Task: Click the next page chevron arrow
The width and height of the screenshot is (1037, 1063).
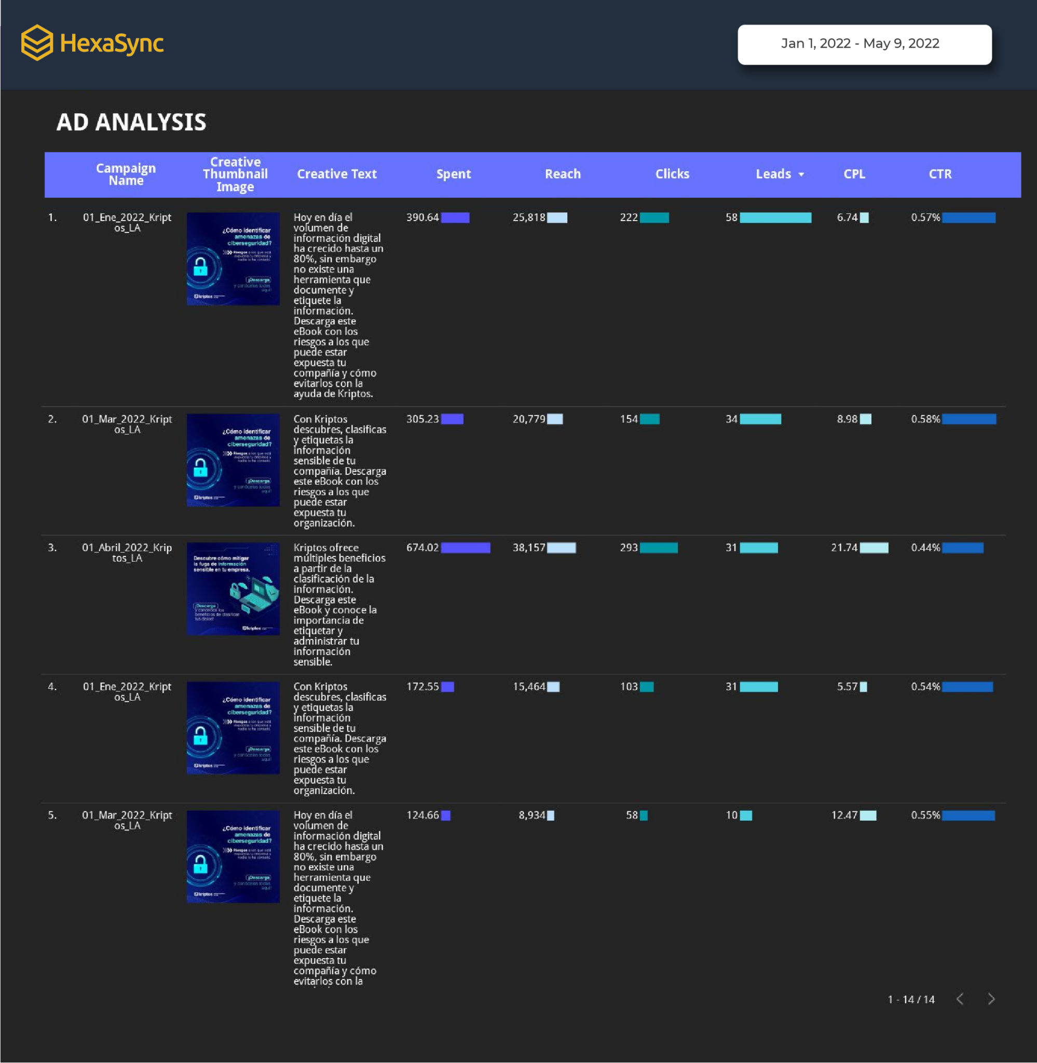Action: pos(992,1000)
